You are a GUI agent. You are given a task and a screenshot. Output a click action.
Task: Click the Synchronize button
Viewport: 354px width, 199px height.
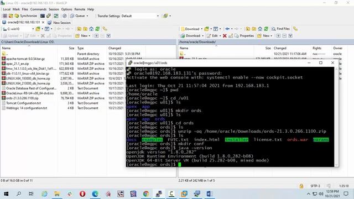(26, 16)
